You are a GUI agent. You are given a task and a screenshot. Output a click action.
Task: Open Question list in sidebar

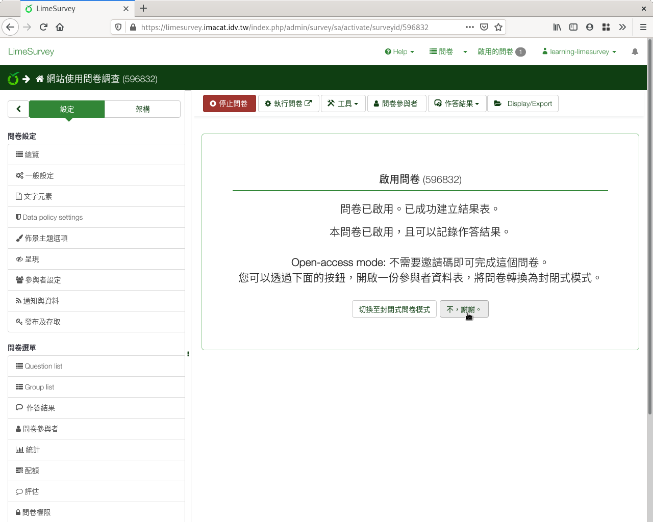(x=96, y=366)
